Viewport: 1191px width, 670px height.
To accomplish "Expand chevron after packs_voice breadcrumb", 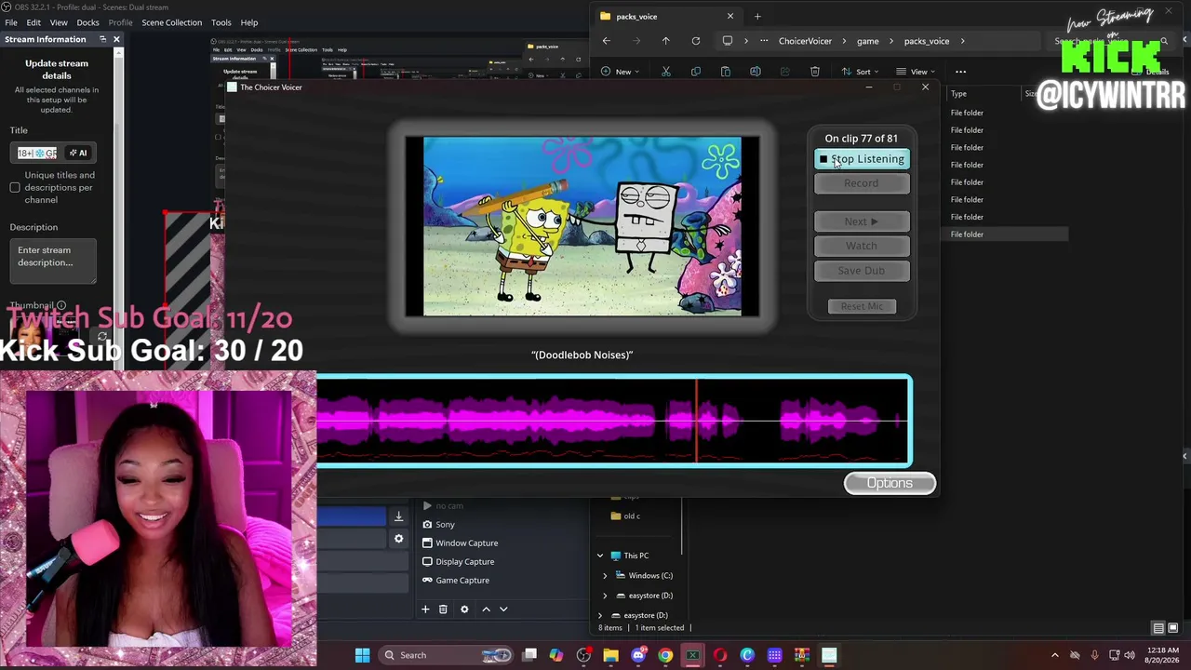I will [962, 41].
